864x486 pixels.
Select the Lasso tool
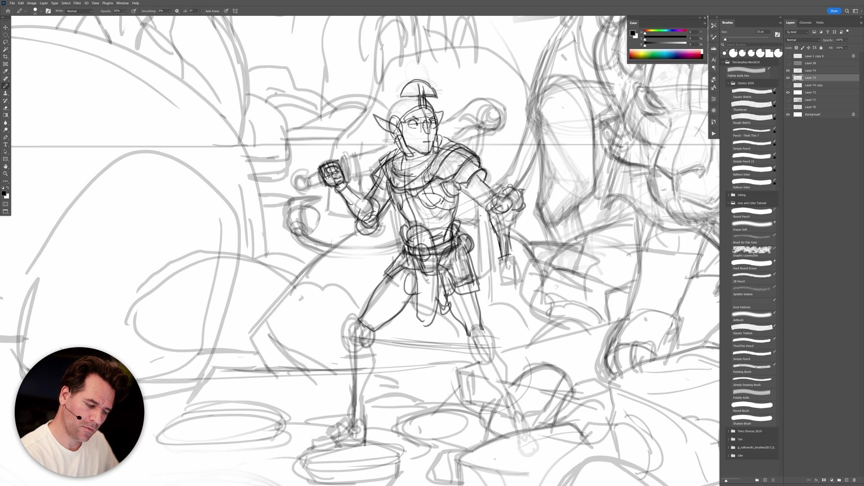coord(5,42)
